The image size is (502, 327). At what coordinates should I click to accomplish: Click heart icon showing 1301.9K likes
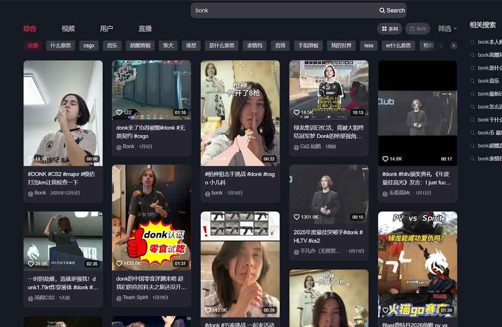pyautogui.click(x=297, y=217)
